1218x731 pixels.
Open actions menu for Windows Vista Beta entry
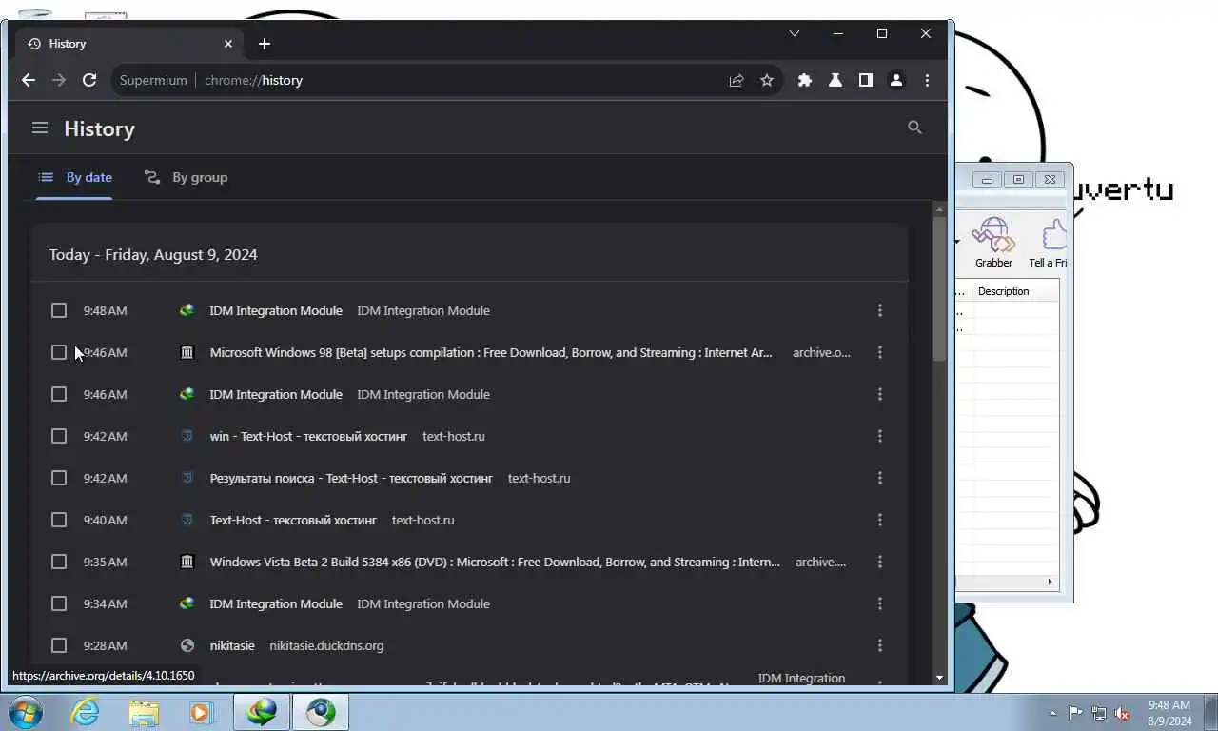click(880, 562)
